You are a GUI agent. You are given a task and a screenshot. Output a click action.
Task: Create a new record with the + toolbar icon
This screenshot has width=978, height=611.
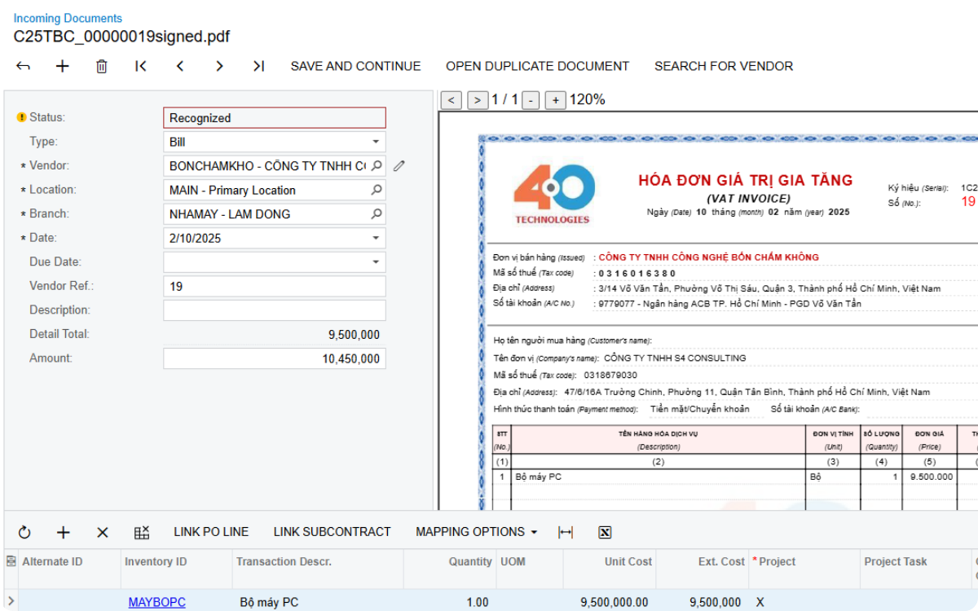click(x=62, y=66)
